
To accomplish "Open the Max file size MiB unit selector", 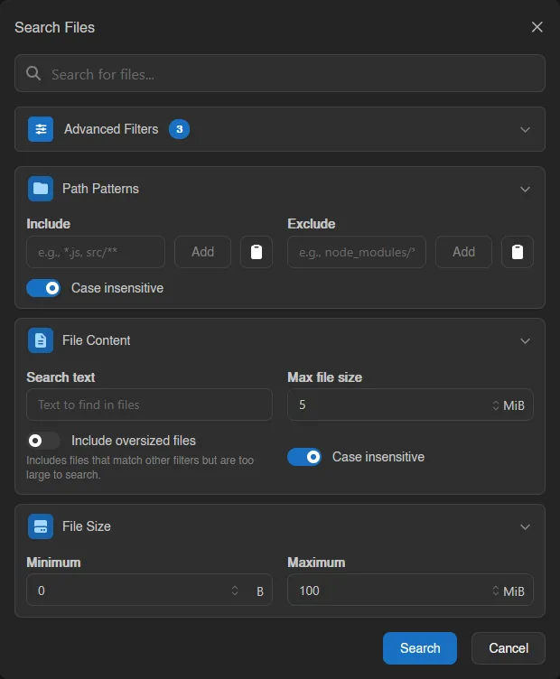I will [514, 405].
